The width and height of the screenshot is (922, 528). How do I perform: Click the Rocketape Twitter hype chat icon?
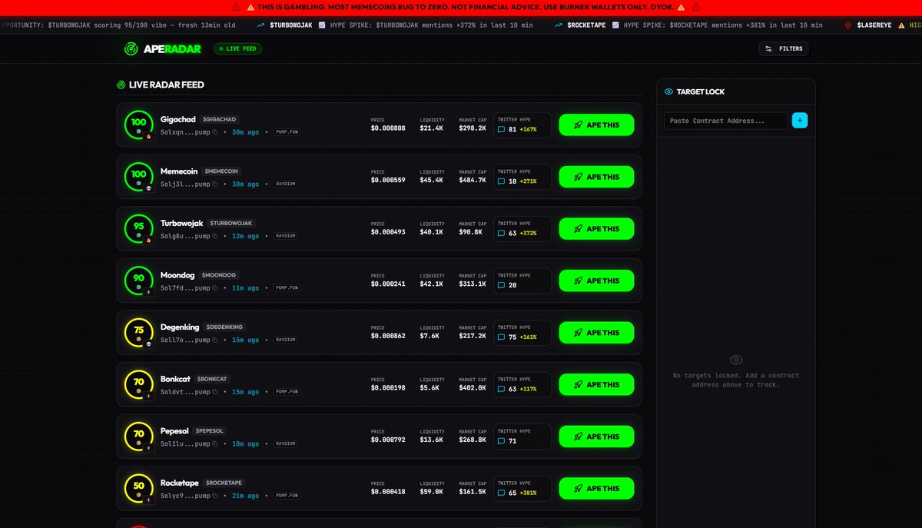tap(502, 493)
